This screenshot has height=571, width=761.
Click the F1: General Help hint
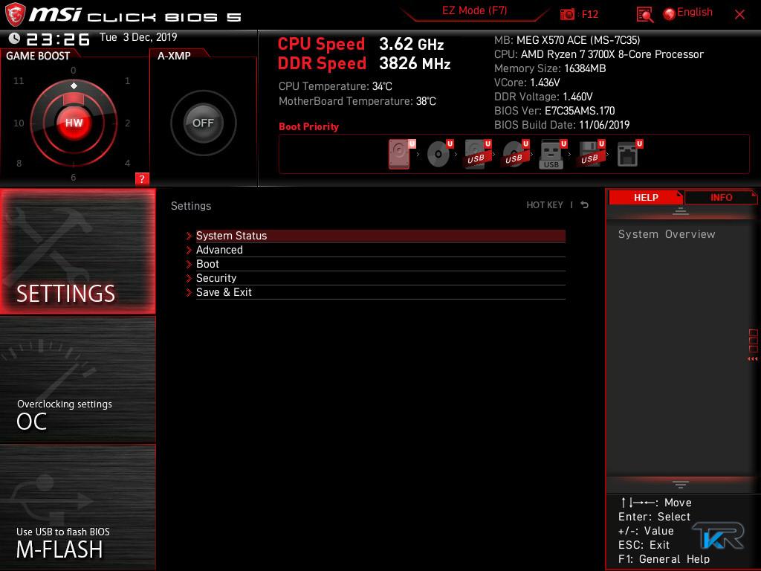[x=664, y=559]
